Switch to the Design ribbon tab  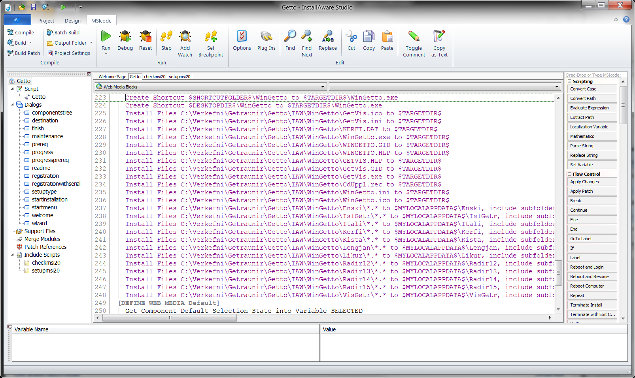pos(73,21)
